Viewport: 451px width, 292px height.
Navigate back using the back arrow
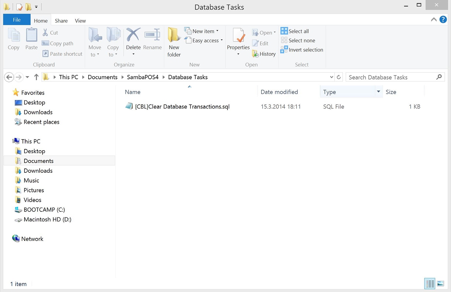[x=9, y=77]
